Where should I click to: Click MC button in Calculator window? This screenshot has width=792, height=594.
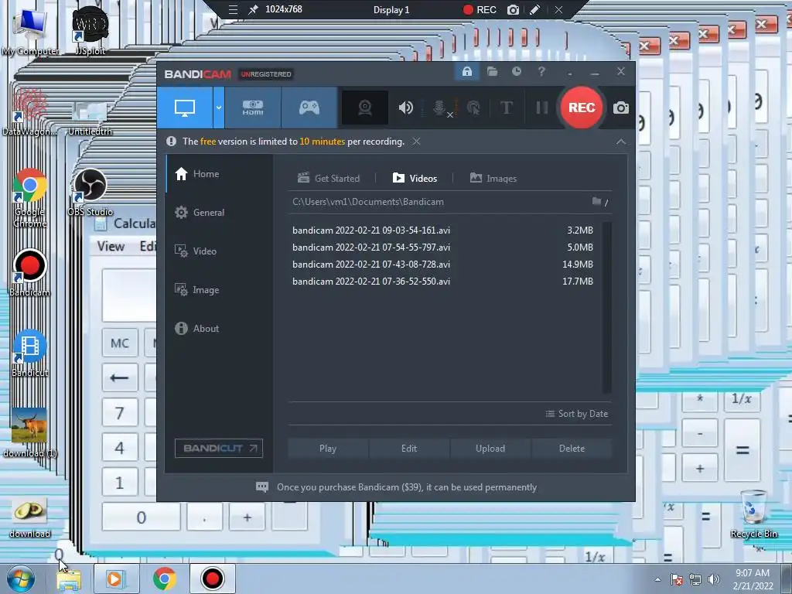(x=120, y=343)
